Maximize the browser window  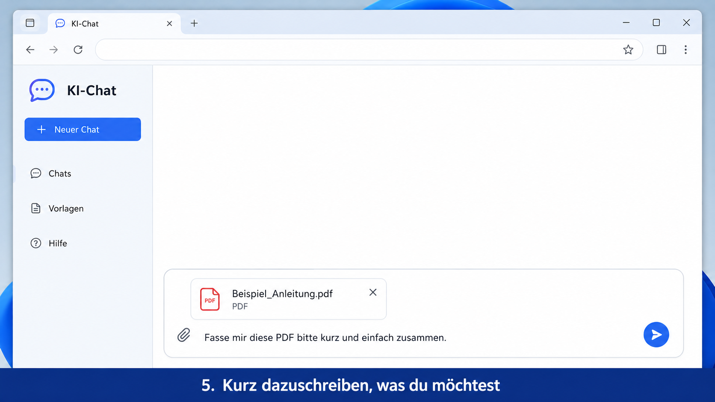pos(656,23)
